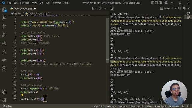Click the python folder breadcrumb
The width and height of the screenshot is (192, 108).
tap(19, 13)
